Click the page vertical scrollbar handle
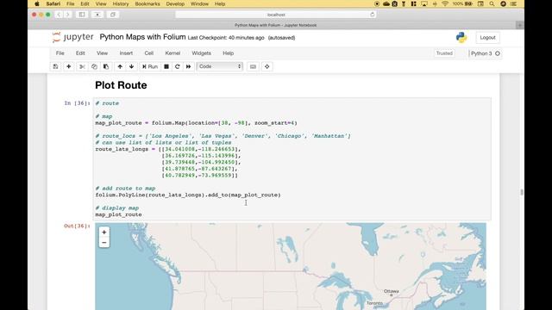Screen dimensions: 552x310 pos(522,192)
